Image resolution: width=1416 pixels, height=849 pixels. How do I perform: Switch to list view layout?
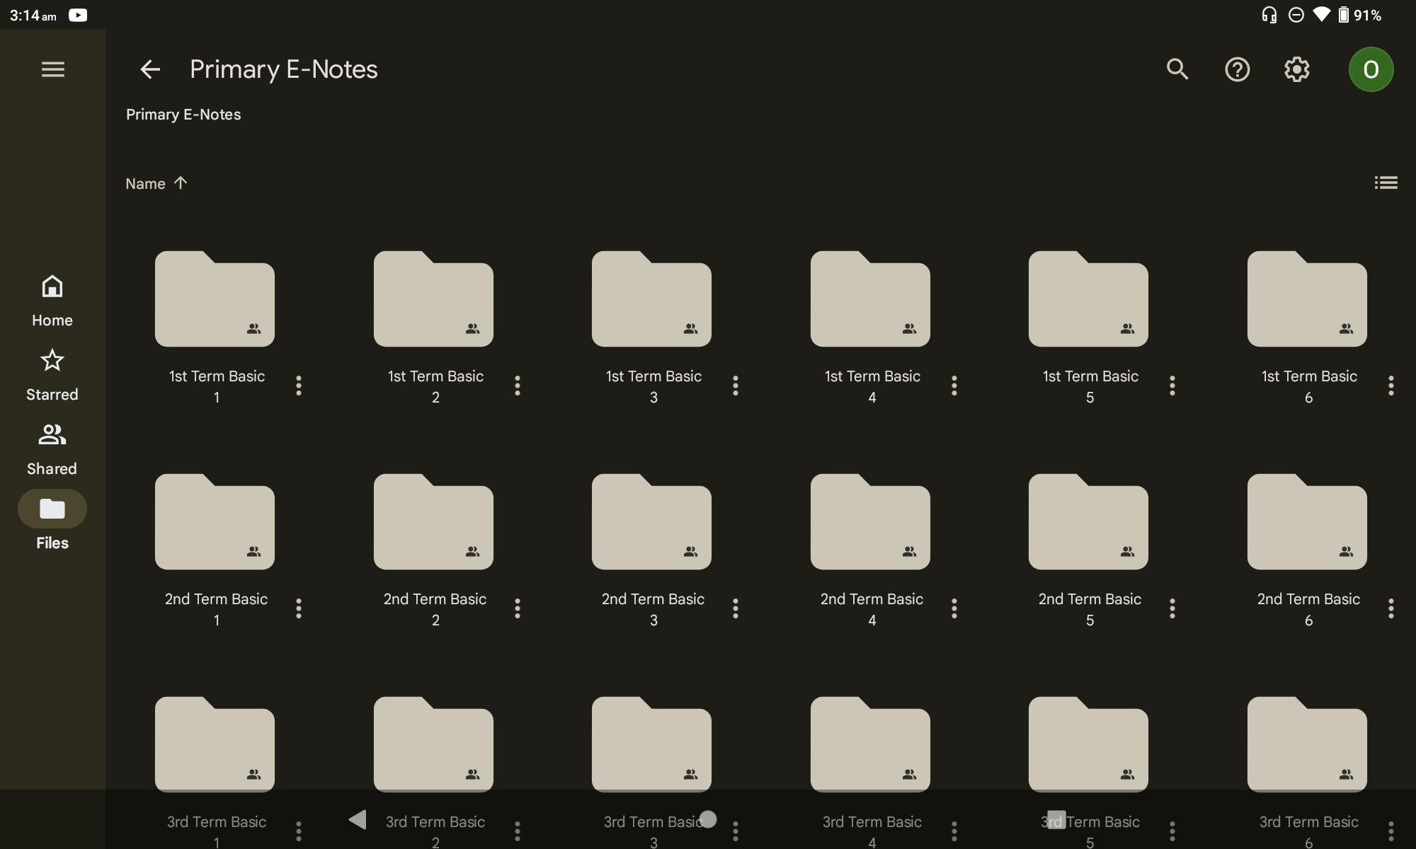(1386, 183)
